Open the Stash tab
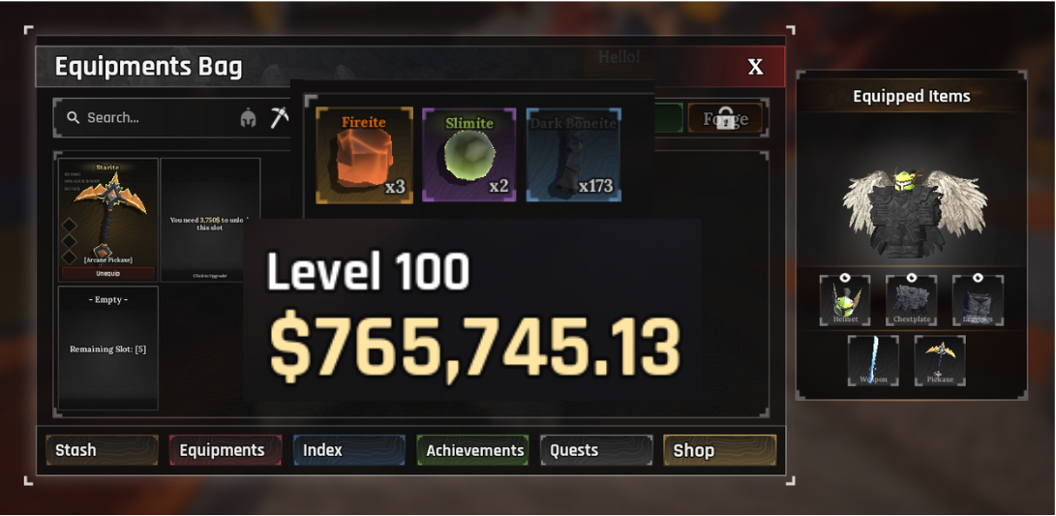1056x516 pixels. point(103,450)
